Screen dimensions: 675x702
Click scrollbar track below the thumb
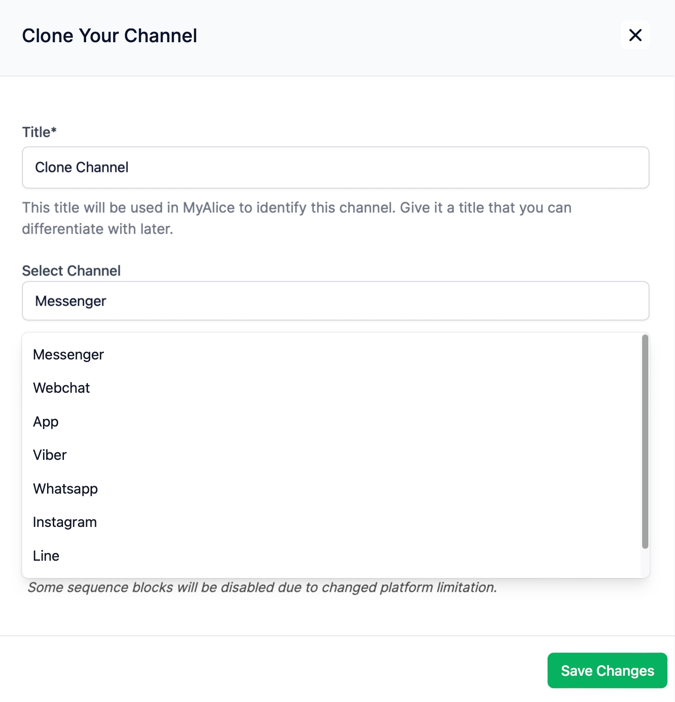(645, 562)
